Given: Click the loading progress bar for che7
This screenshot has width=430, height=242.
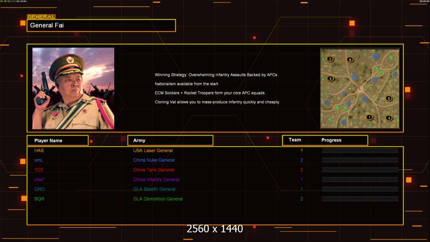Looking at the screenshot, I should click(x=360, y=179).
